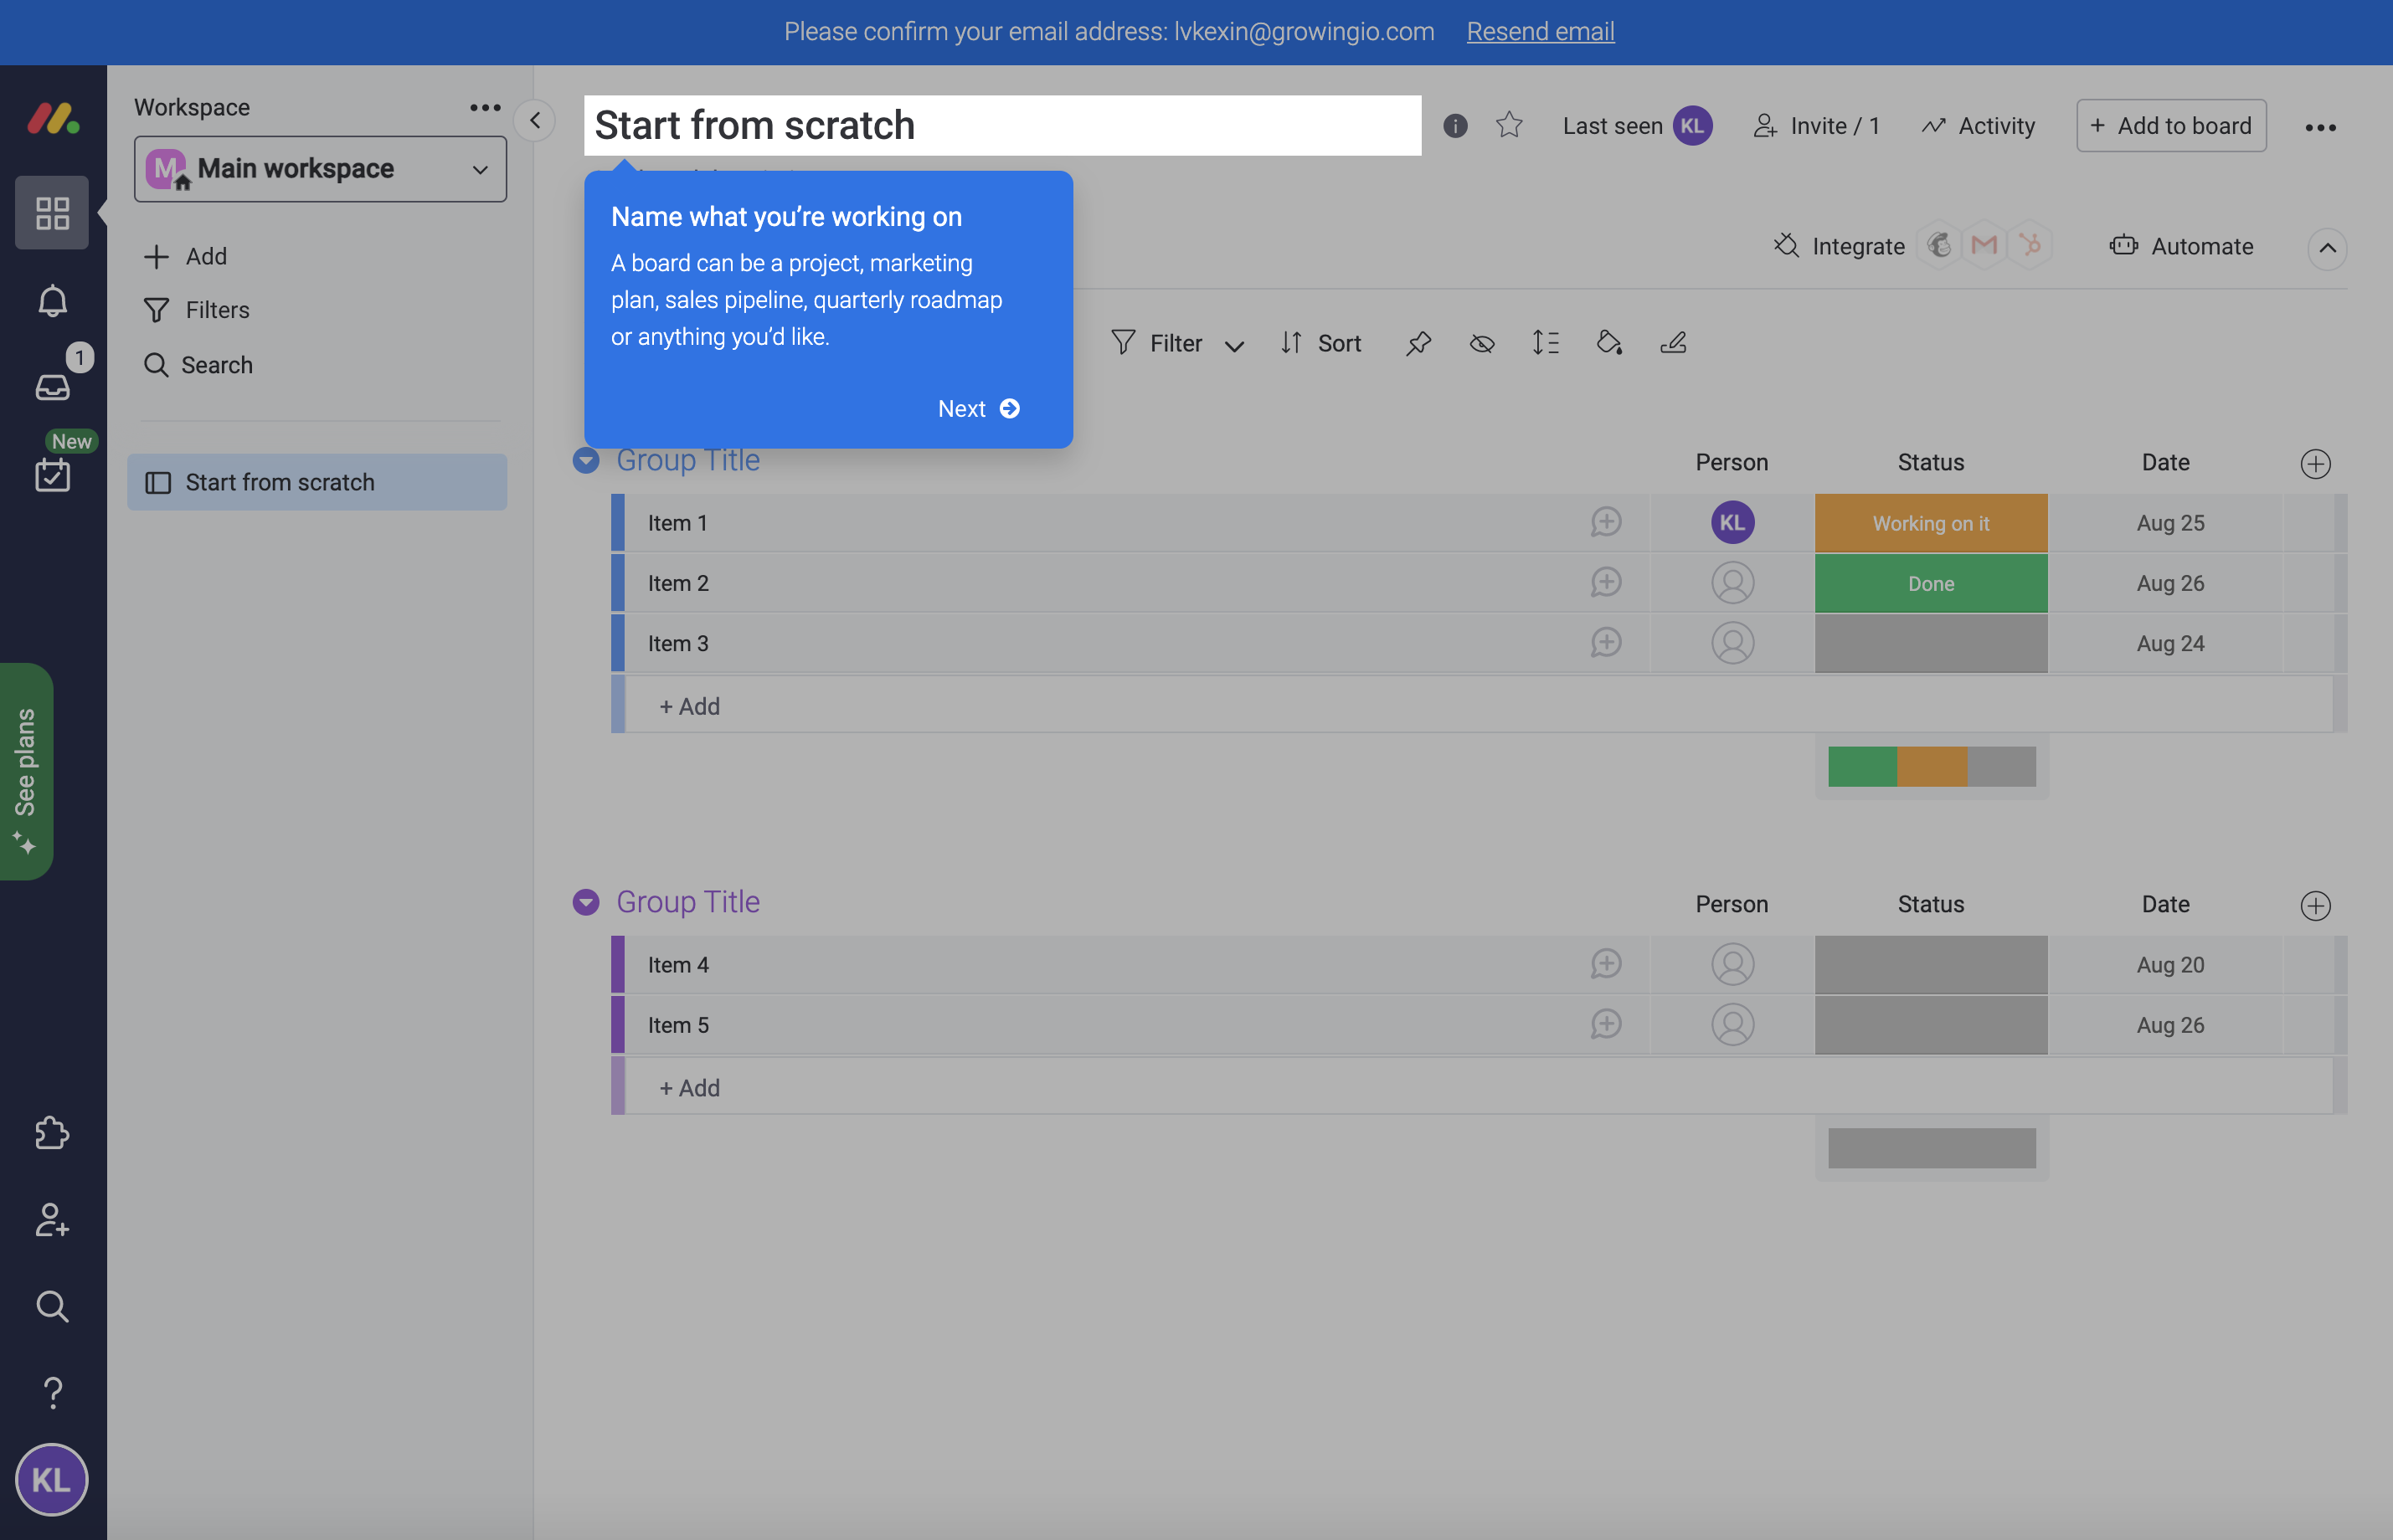Open the apps puzzle-piece icon
2393x1540 pixels.
pyautogui.click(x=52, y=1133)
